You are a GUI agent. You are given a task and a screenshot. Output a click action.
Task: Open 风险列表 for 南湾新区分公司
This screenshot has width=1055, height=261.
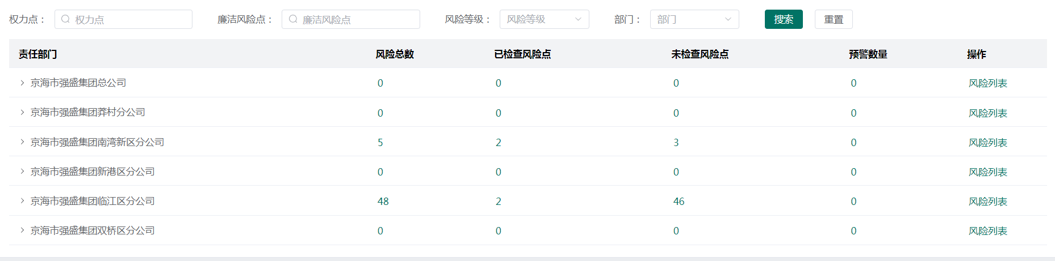tap(987, 143)
